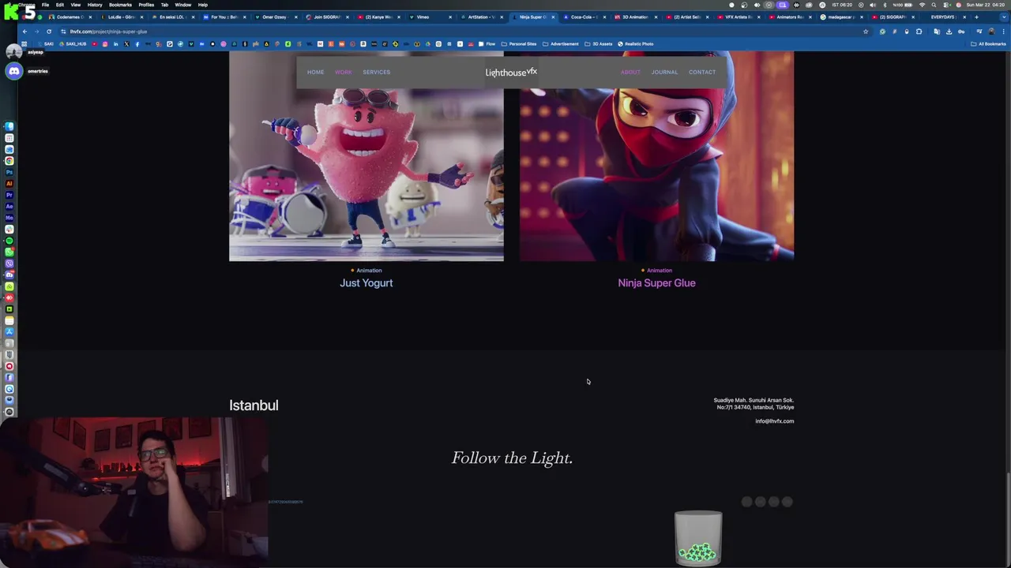
Task: Go to HOME in site navigation
Action: (315, 72)
